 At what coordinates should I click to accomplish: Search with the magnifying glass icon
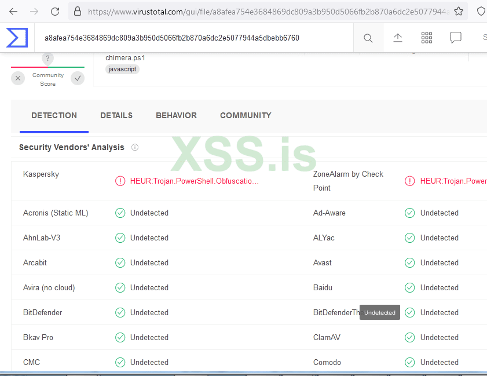[368, 38]
